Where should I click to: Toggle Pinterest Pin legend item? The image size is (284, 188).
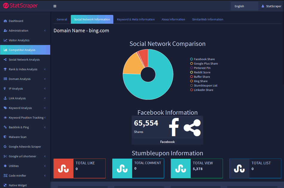point(200,68)
